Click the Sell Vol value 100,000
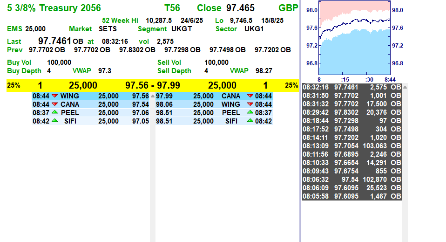This screenshot has width=446, height=242. pos(216,62)
